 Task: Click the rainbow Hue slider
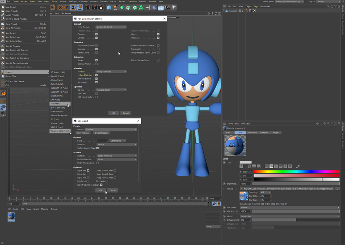tap(296, 172)
